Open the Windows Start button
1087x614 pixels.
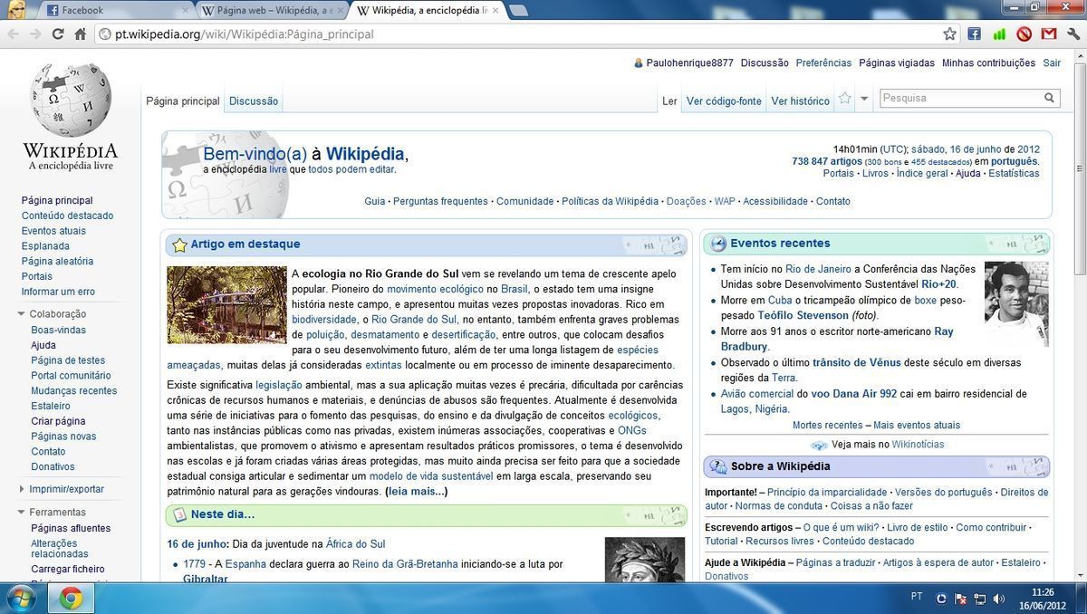19,598
